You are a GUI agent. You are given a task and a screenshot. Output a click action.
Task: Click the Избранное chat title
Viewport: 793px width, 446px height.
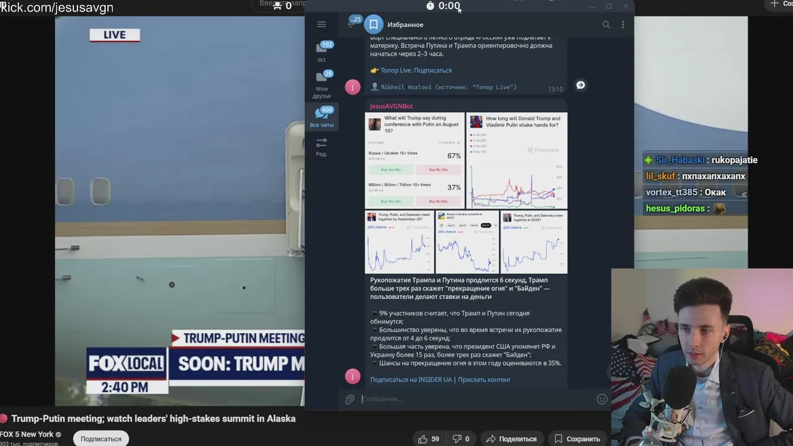click(x=405, y=24)
